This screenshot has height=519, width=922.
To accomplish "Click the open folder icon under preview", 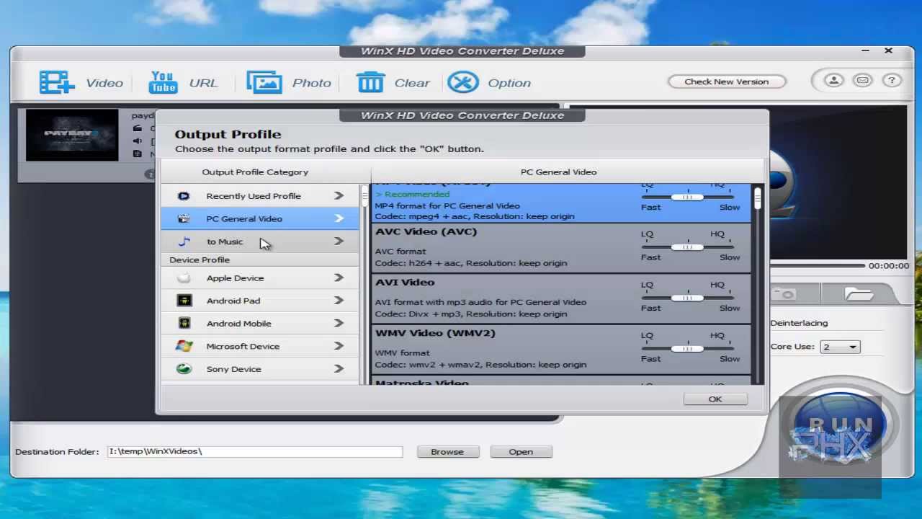I will [x=859, y=294].
